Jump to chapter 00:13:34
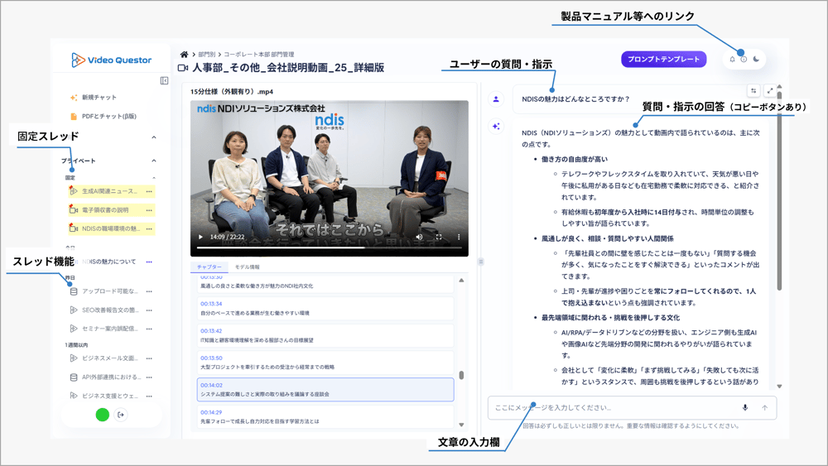Viewport: 828px width, 466px height. [325, 309]
